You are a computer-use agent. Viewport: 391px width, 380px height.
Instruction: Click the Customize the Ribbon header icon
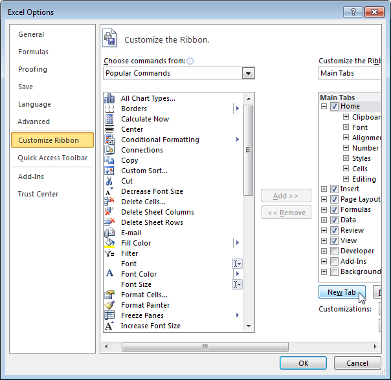click(x=109, y=38)
